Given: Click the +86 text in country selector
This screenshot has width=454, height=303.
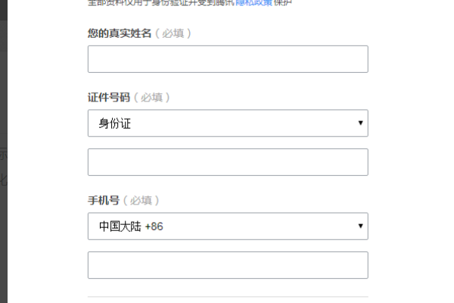Looking at the screenshot, I should point(154,226).
